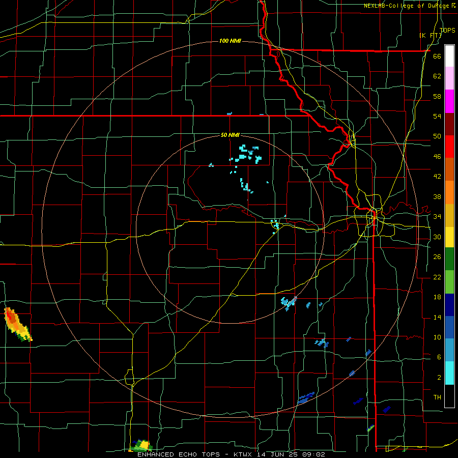Select the dark green legend swatch

pos(449,259)
